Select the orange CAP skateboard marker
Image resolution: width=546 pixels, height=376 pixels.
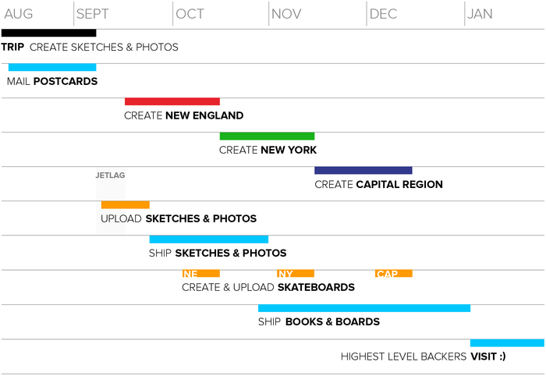pyautogui.click(x=394, y=274)
